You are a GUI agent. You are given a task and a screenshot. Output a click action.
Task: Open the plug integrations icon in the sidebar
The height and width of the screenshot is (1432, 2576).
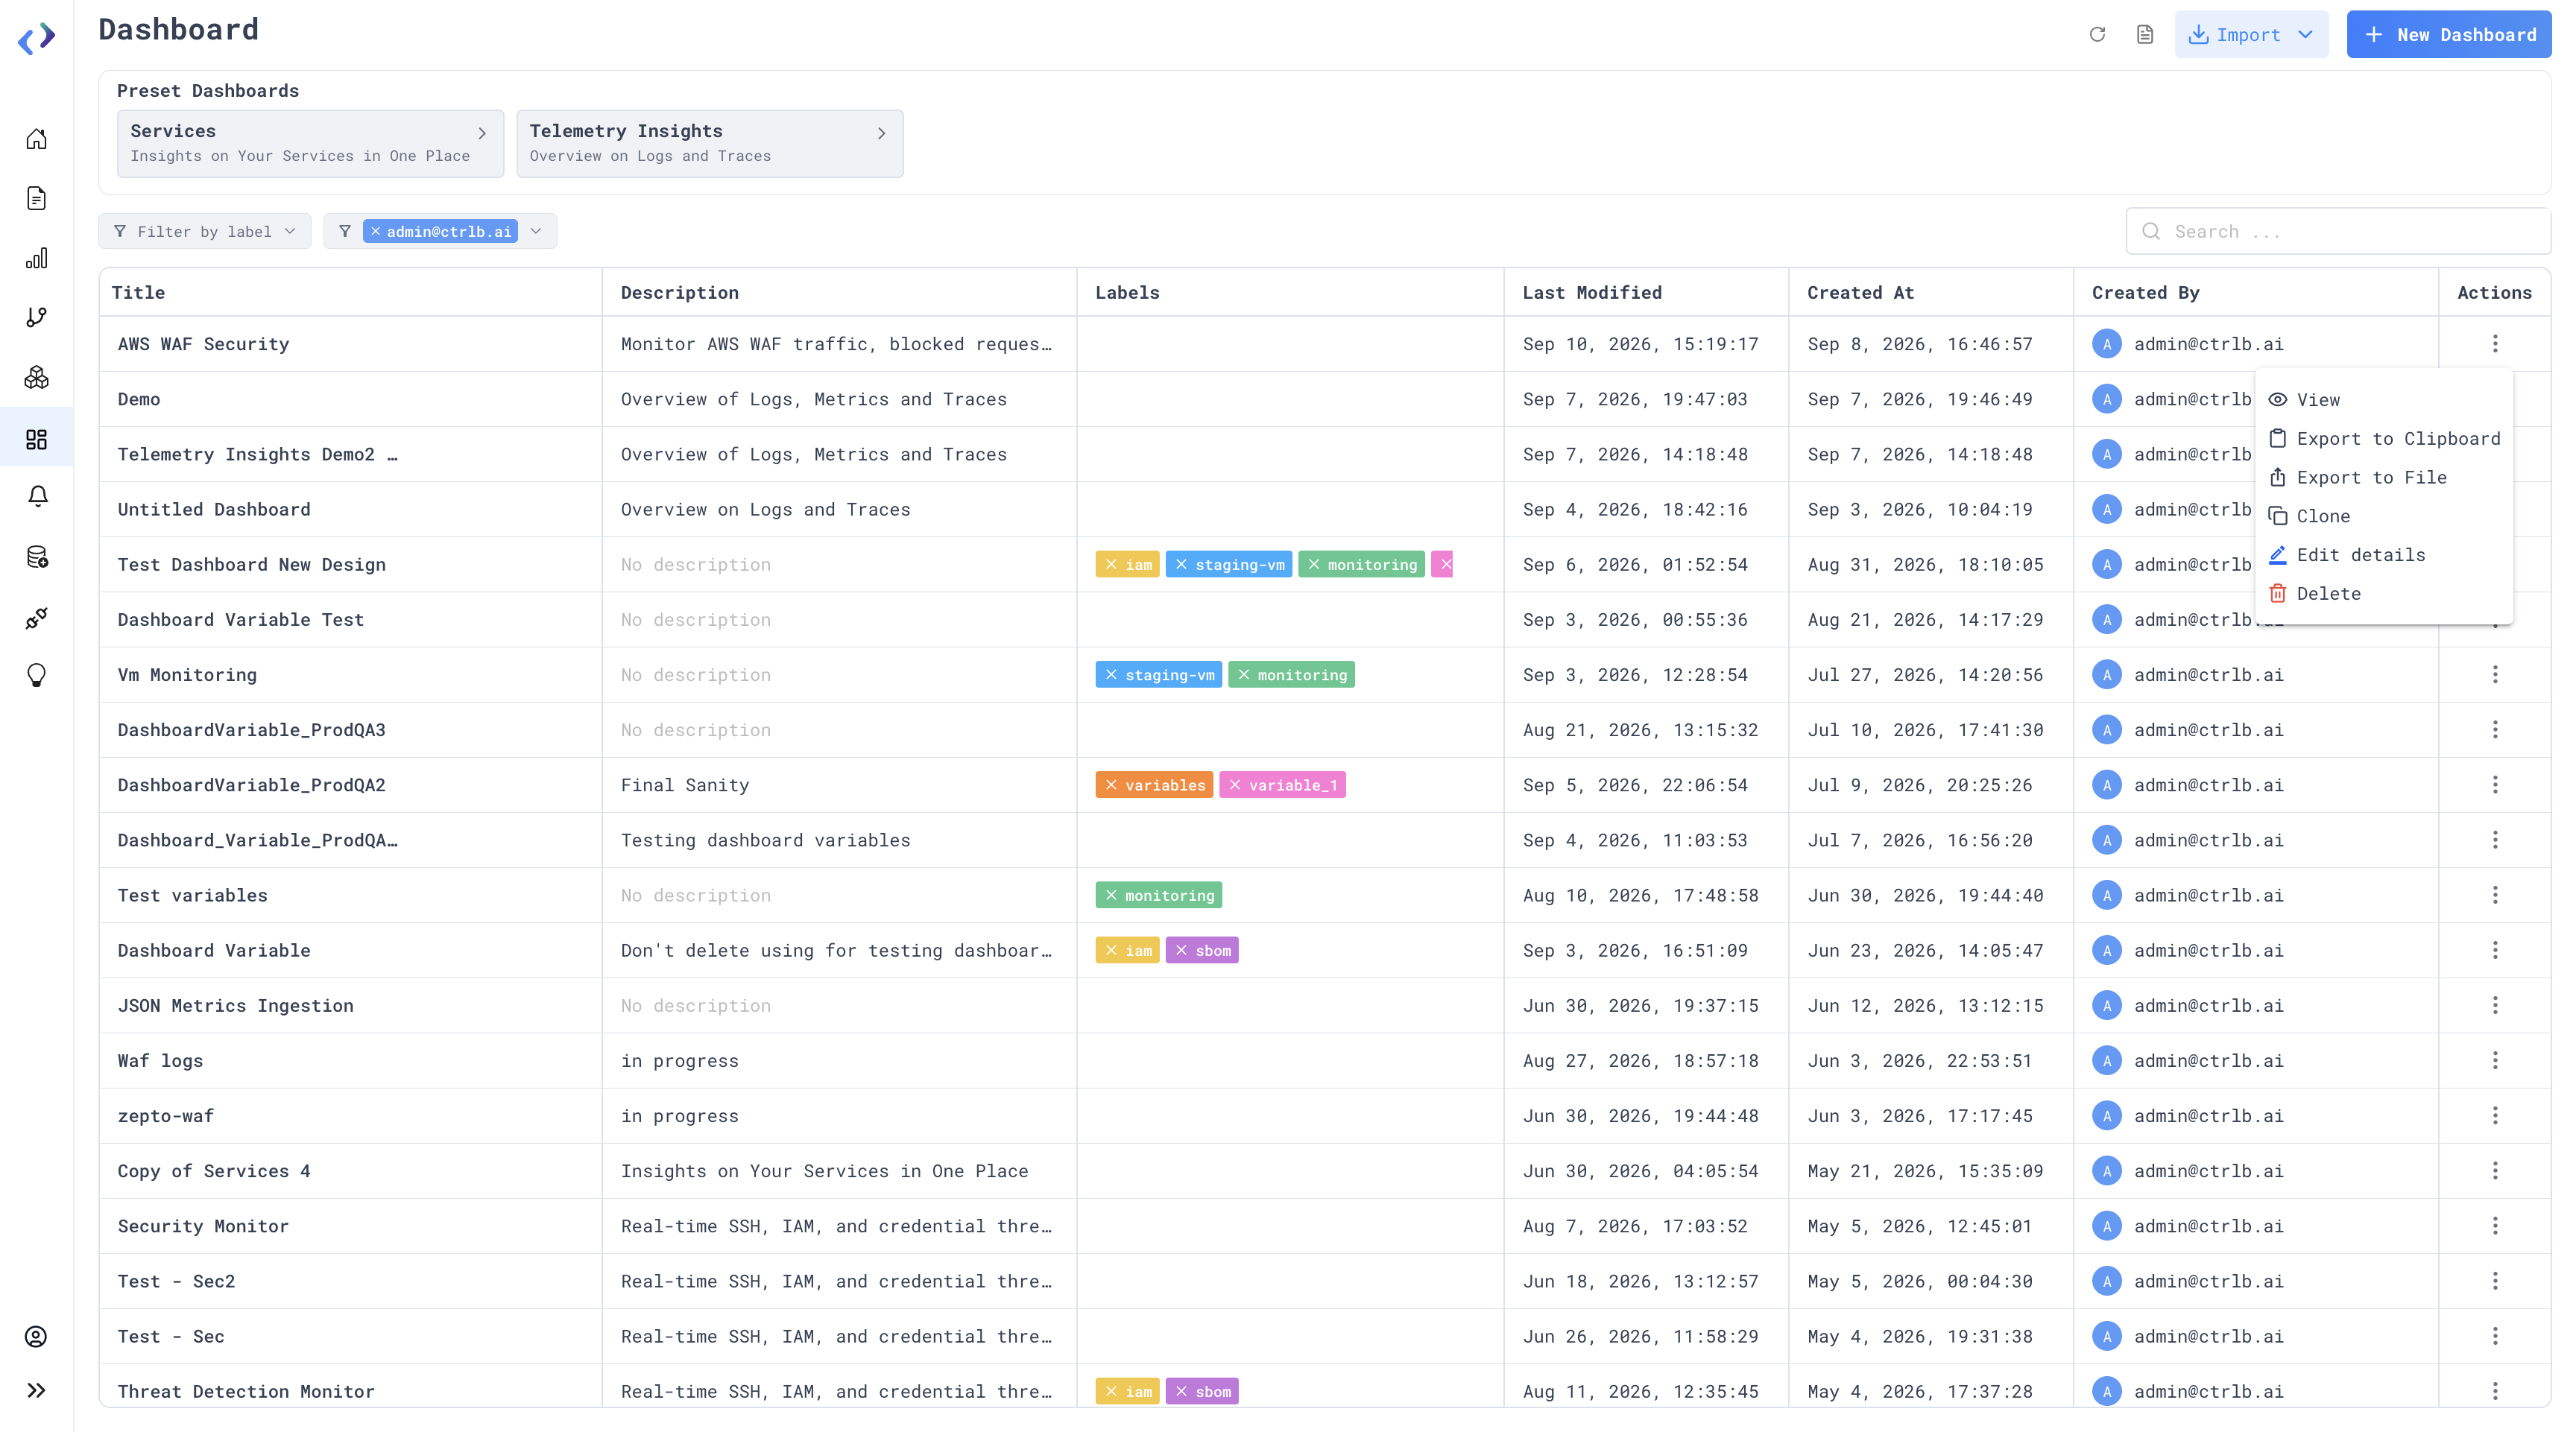(x=37, y=618)
